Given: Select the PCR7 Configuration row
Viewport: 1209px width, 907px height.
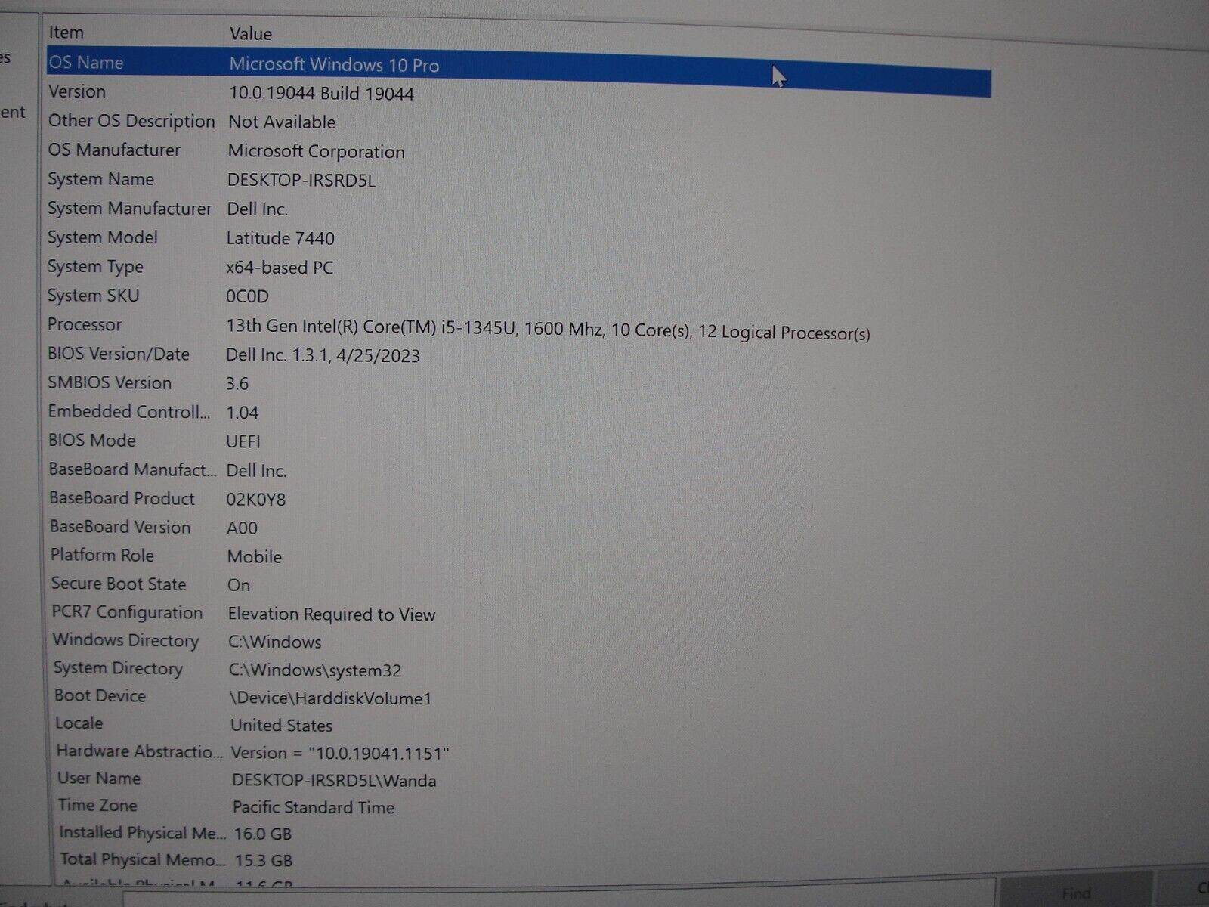Looking at the screenshot, I should coord(127,613).
